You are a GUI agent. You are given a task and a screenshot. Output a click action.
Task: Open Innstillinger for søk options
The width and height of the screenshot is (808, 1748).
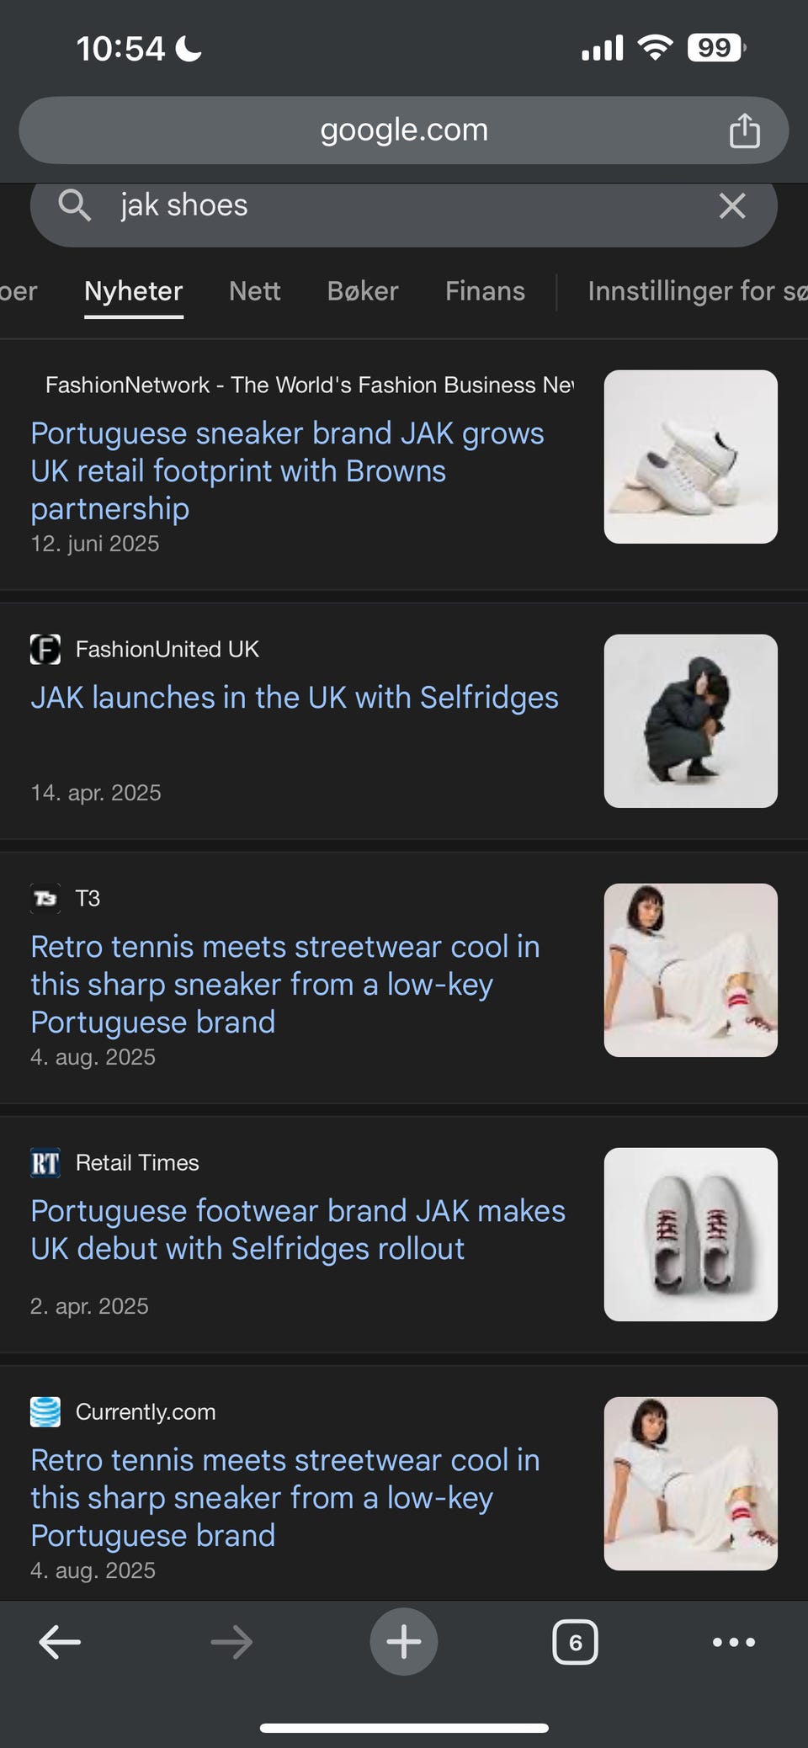[697, 291]
